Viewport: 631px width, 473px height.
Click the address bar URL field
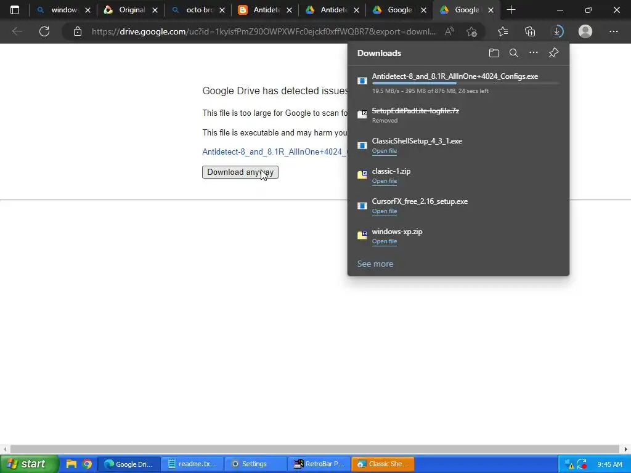(x=264, y=31)
